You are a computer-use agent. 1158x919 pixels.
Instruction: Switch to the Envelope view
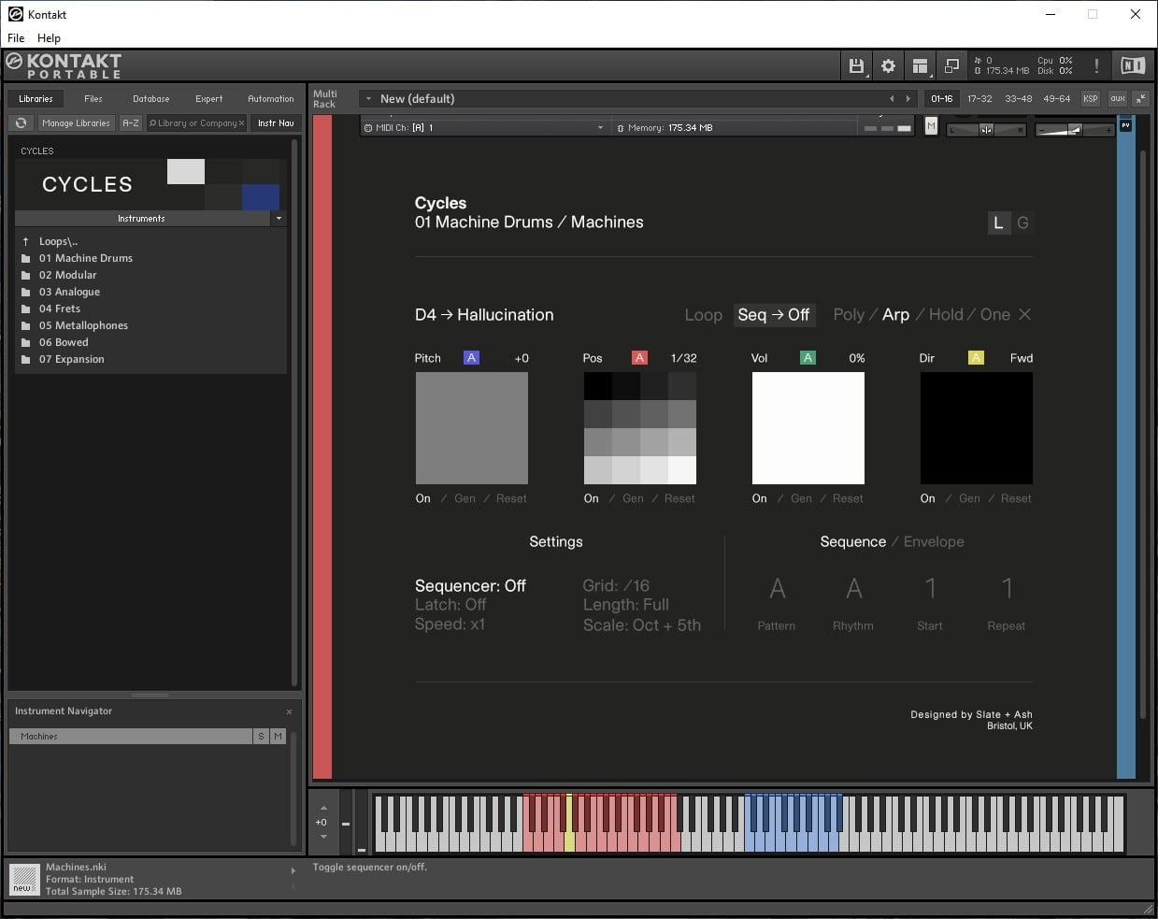pyautogui.click(x=934, y=541)
